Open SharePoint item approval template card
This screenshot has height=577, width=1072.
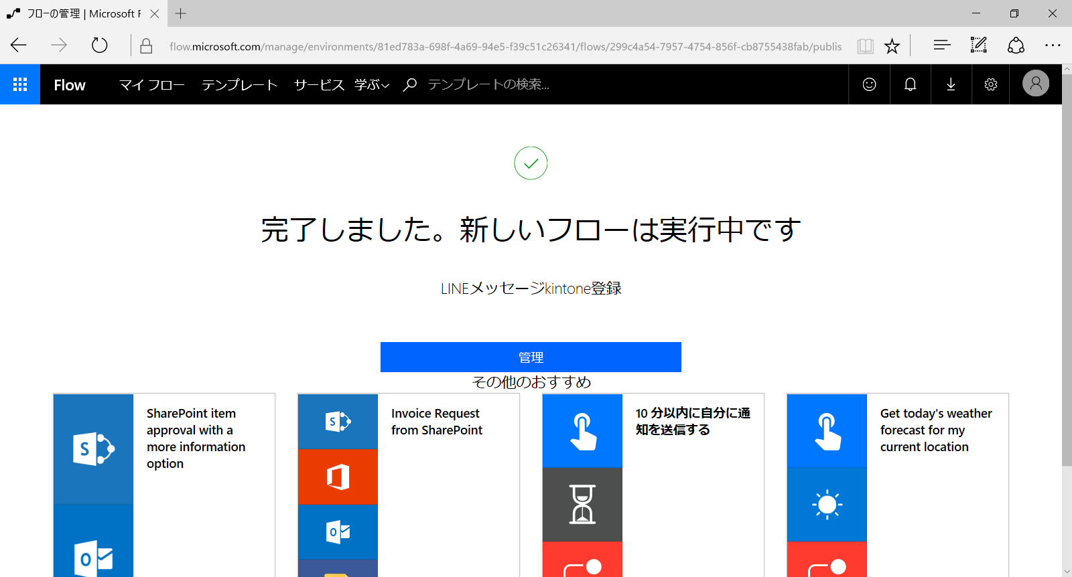[164, 485]
